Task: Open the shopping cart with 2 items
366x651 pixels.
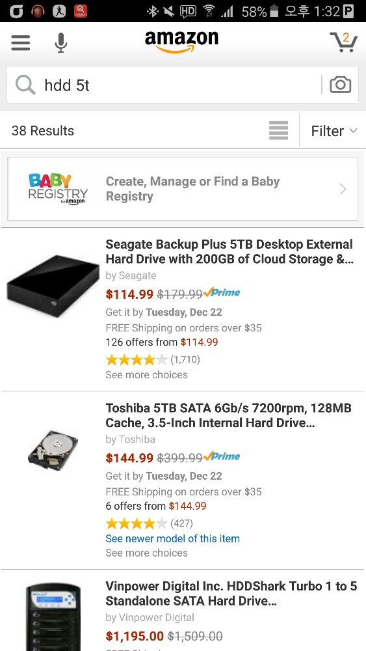Action: [x=344, y=42]
